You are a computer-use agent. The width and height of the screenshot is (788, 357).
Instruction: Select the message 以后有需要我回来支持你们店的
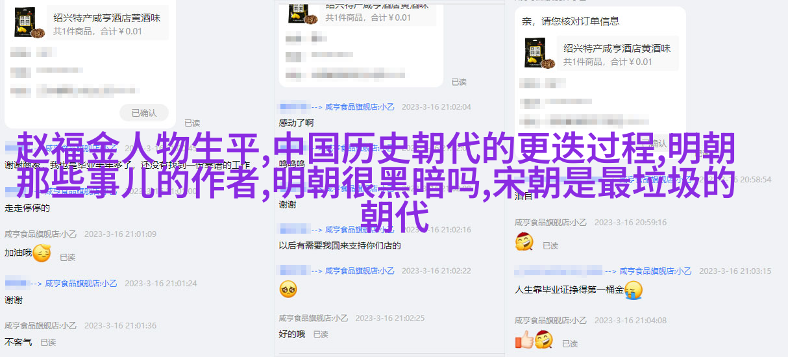340,245
